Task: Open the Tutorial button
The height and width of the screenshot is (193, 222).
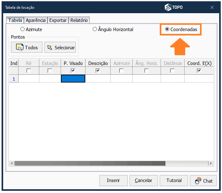Action: [x=174, y=180]
